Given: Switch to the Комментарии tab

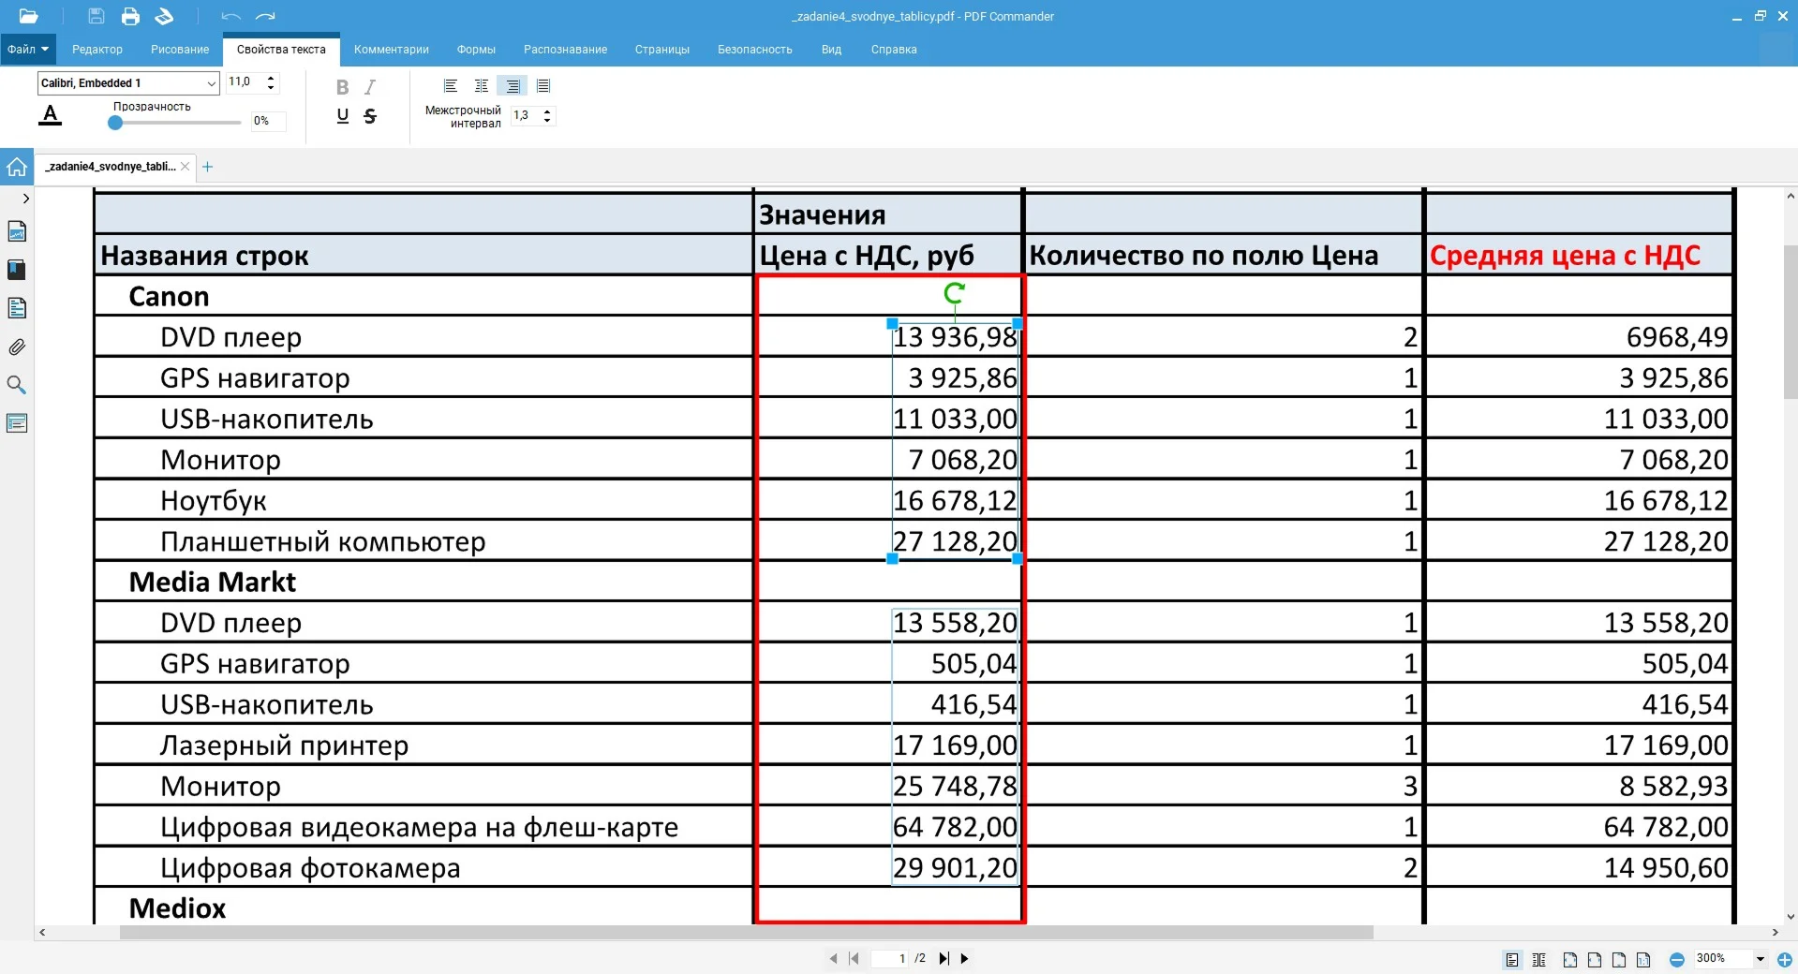Looking at the screenshot, I should tap(391, 50).
